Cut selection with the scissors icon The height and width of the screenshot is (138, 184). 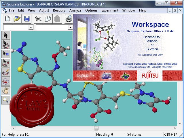[38, 19]
